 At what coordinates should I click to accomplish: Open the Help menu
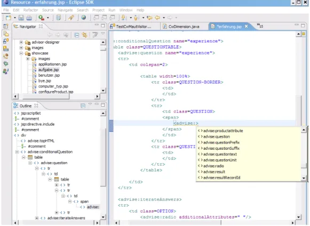[140, 10]
